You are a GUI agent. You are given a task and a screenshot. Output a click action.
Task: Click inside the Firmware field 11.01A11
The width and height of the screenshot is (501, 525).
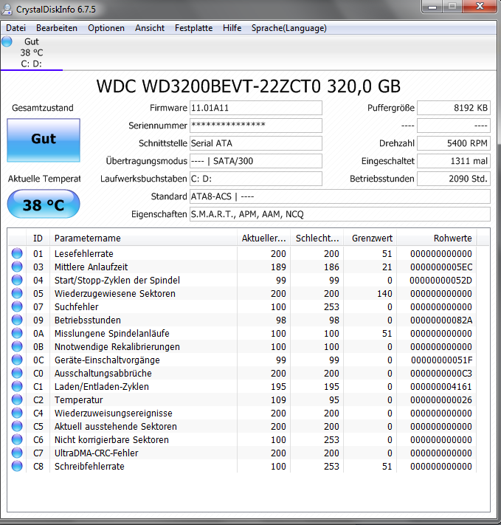(x=256, y=108)
